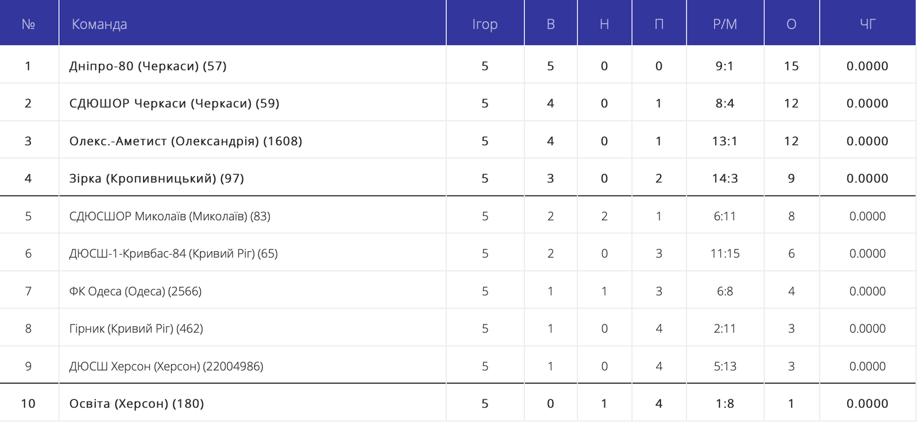This screenshot has height=422, width=919.
Task: Open ДЮСШ-1-Кривбас-84 (Кривий Ріг) team
Action: point(173,253)
